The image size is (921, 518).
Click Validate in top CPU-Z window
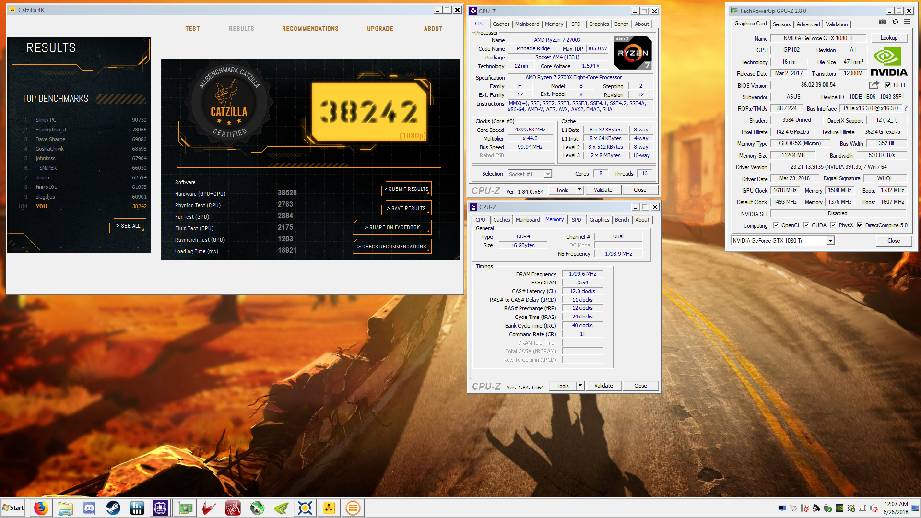click(603, 190)
